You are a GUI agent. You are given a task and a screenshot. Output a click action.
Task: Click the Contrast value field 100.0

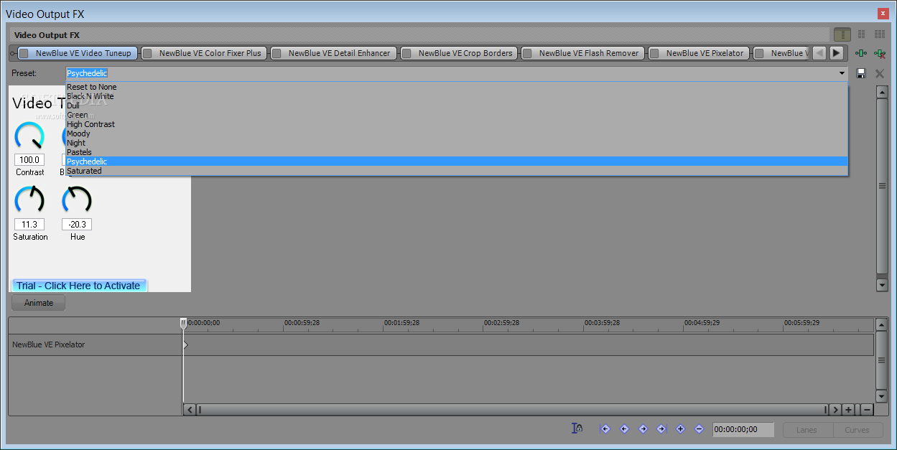point(29,160)
